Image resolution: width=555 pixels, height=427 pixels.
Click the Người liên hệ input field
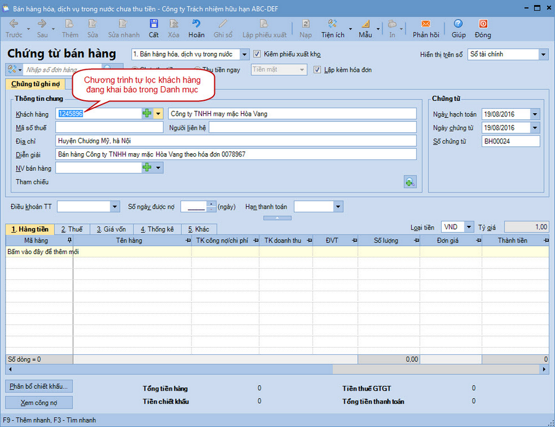pyautogui.click(x=312, y=127)
